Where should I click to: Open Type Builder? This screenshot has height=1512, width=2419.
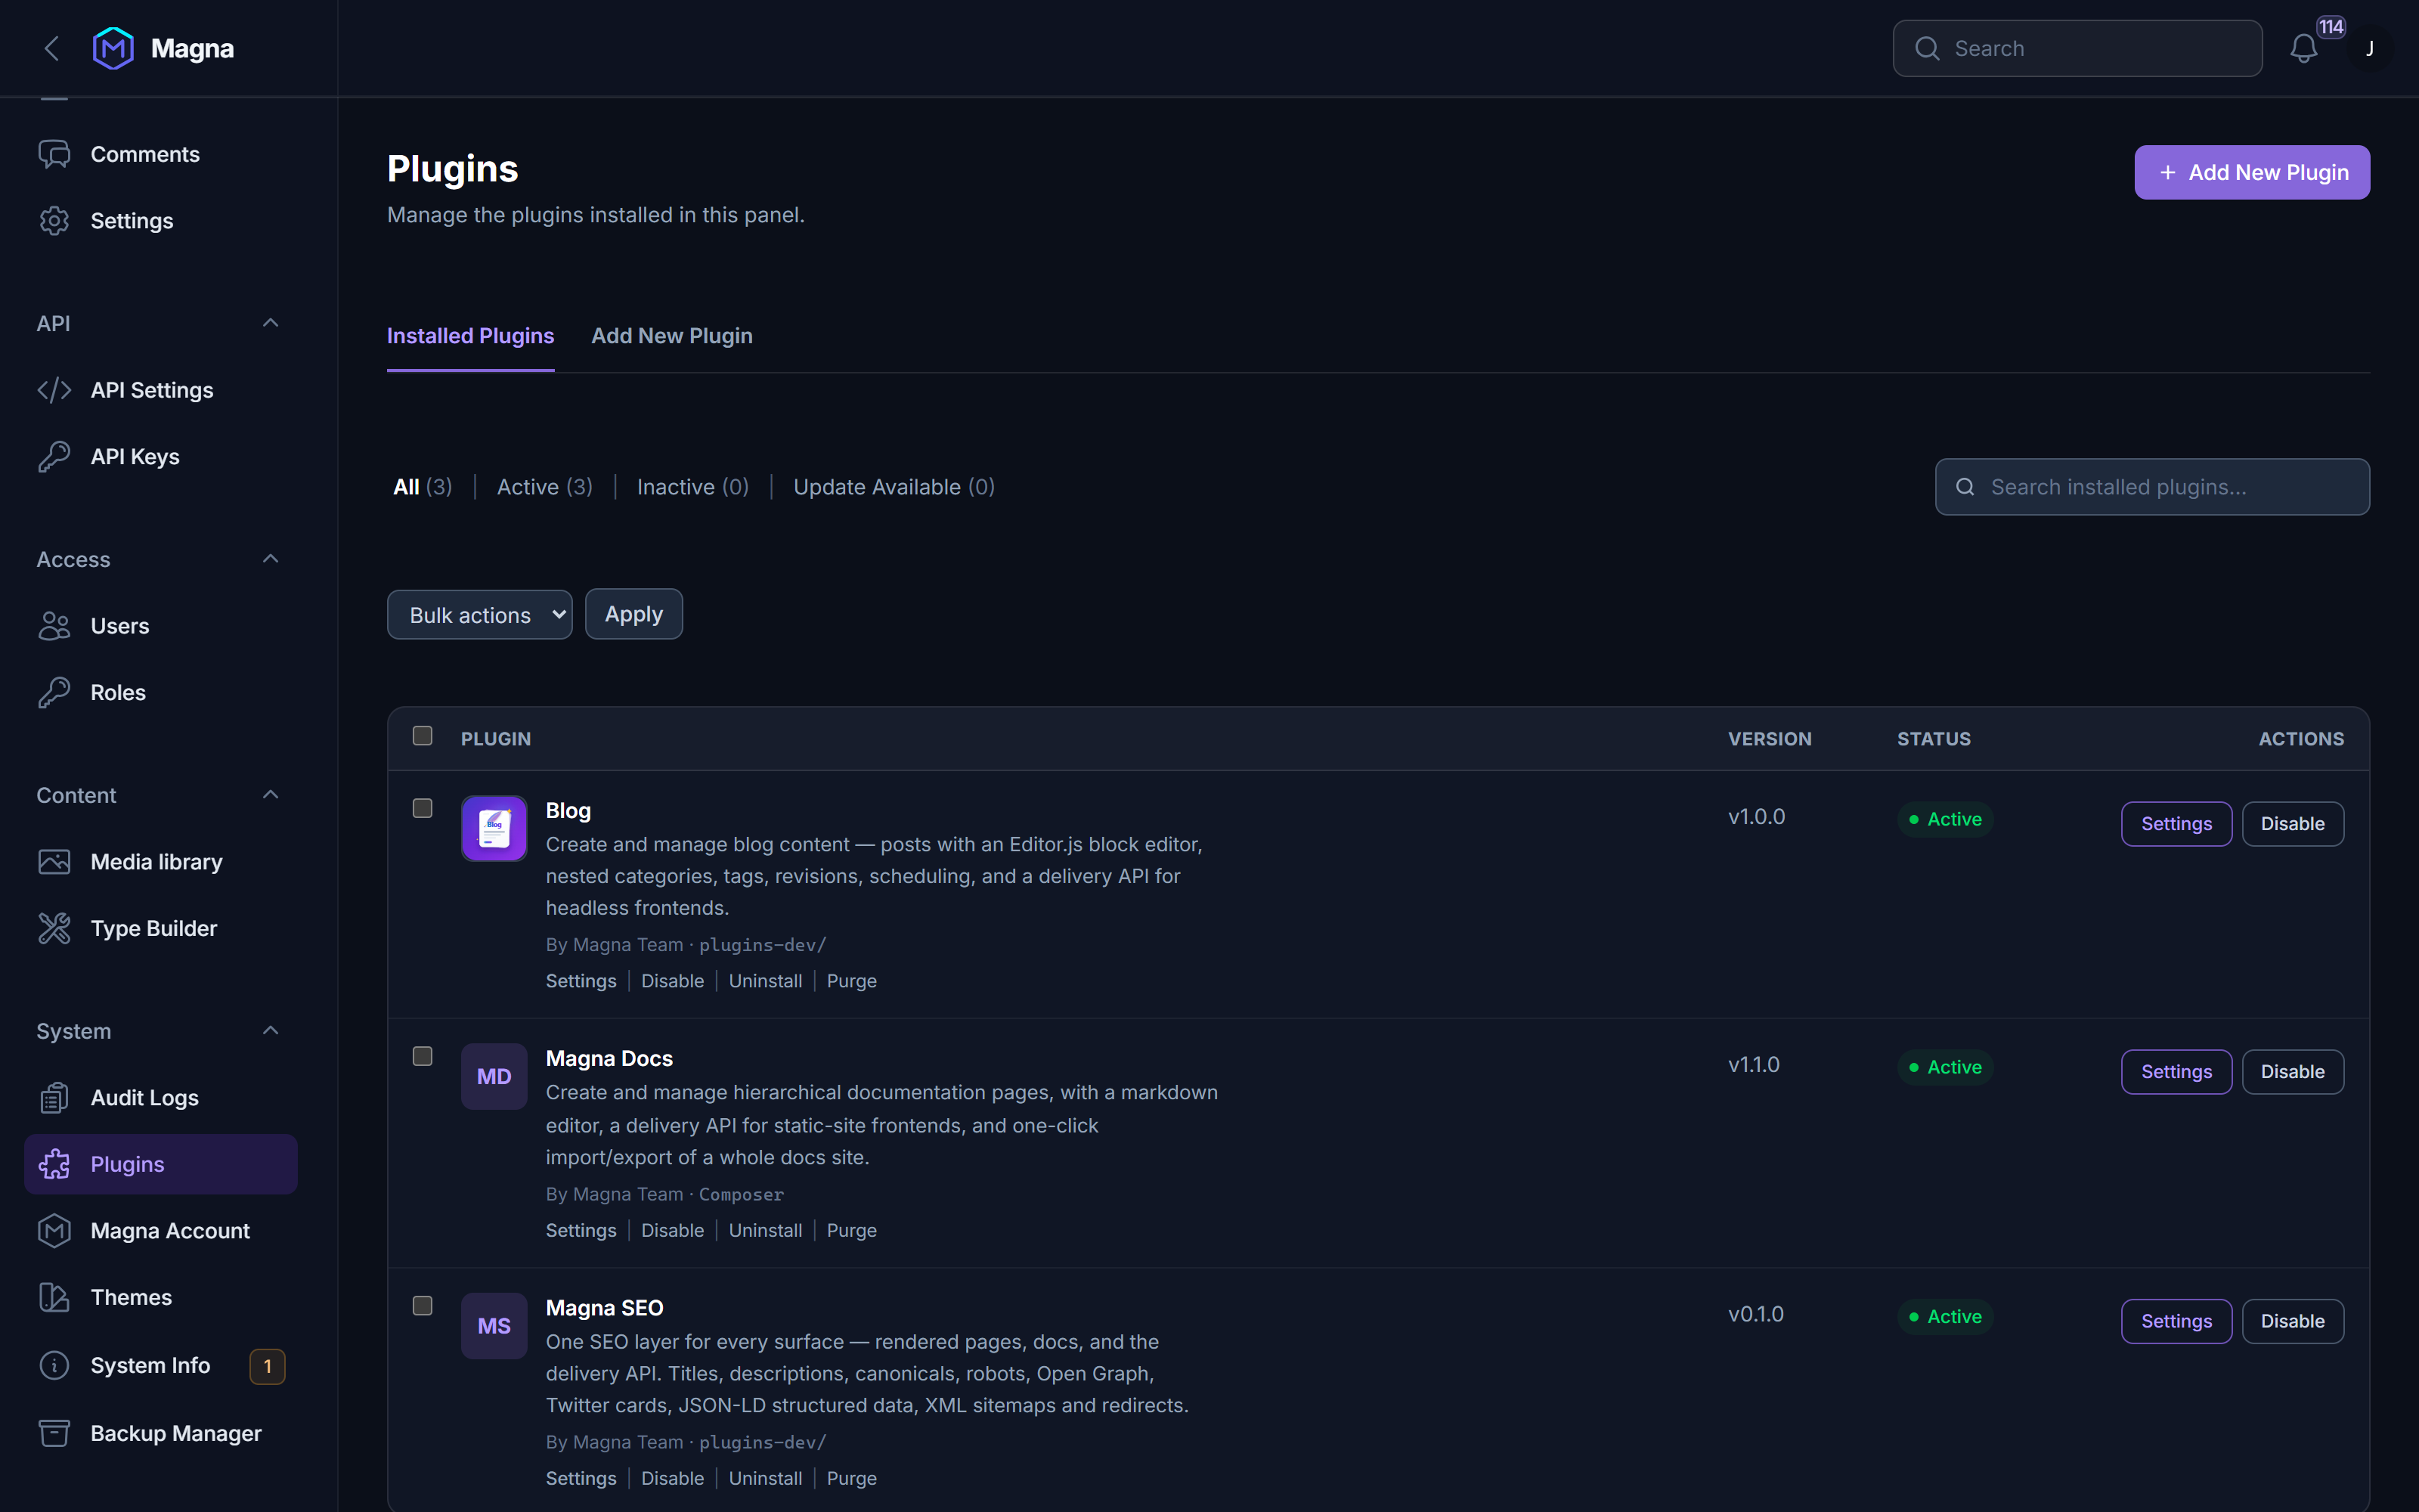pos(161,928)
